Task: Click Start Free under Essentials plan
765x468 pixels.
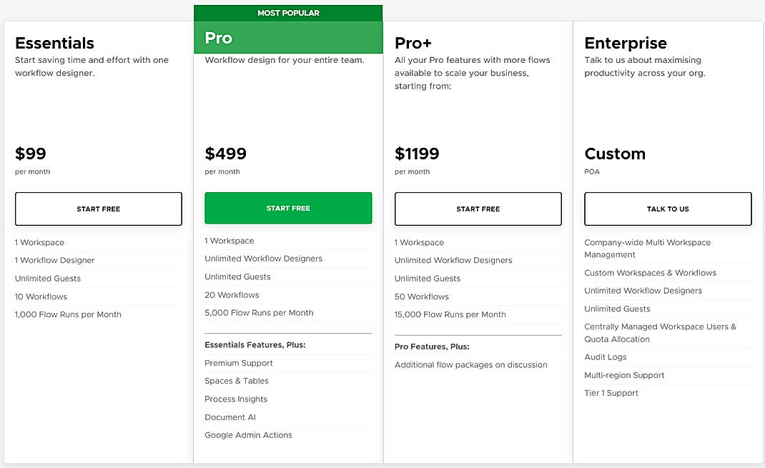Action: [x=99, y=209]
